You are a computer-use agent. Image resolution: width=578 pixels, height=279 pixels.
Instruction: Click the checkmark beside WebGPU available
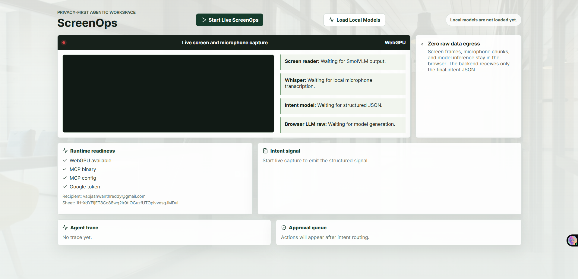click(65, 160)
